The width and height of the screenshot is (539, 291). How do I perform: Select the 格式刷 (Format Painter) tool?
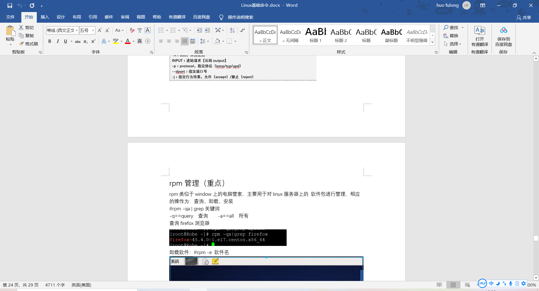[x=29, y=44]
